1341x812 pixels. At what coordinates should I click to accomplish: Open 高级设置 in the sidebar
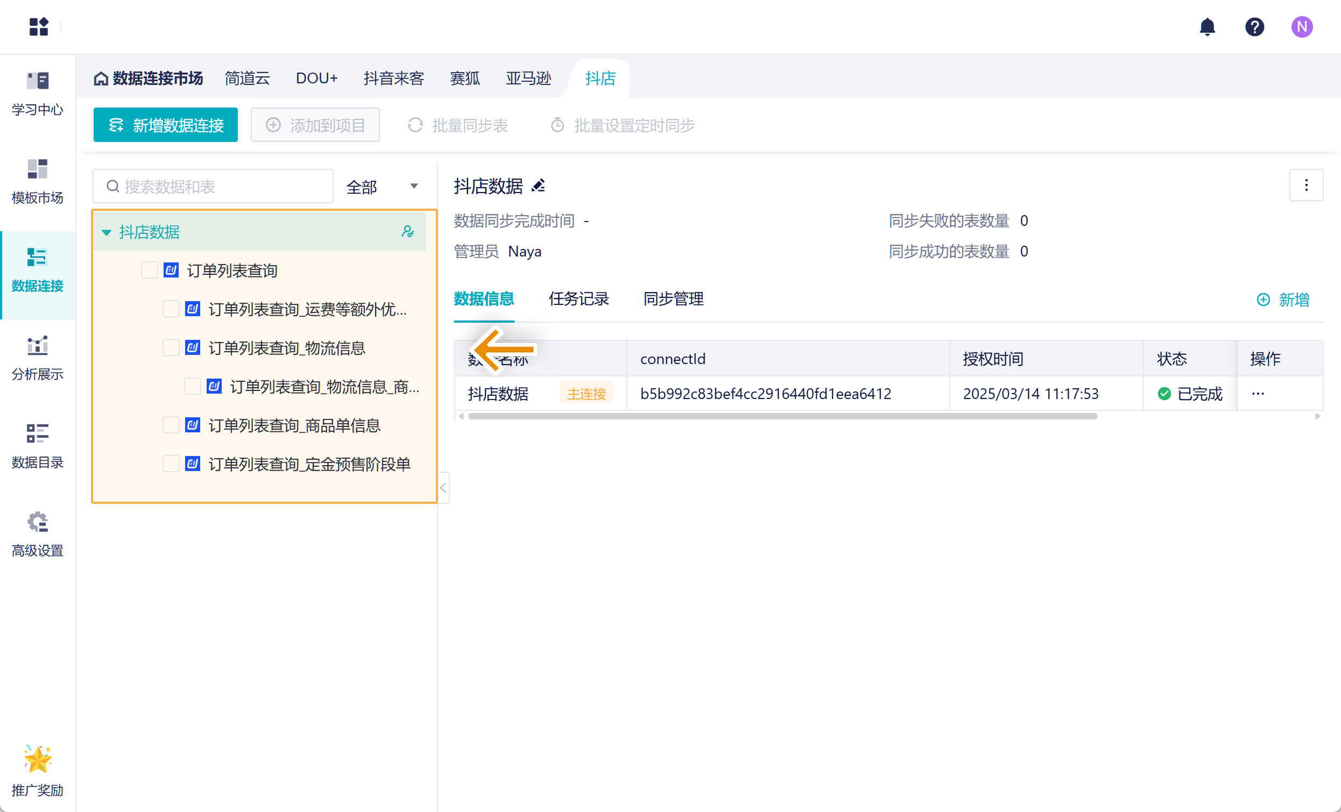38,533
